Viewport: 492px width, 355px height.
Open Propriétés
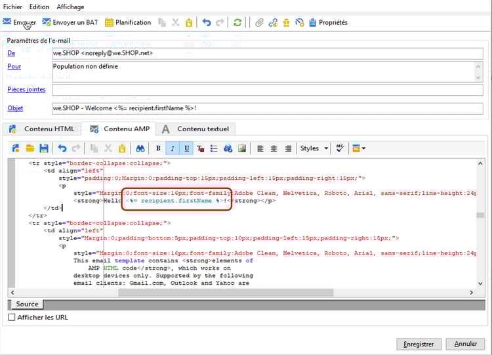tap(328, 22)
